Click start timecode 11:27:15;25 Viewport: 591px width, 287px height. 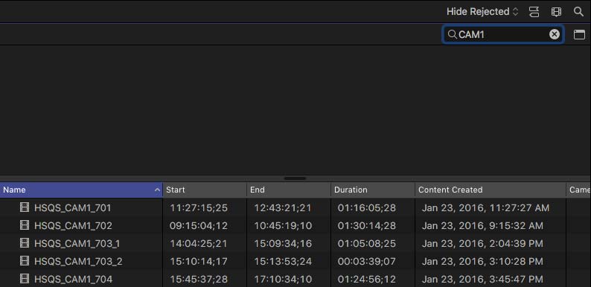(199, 208)
